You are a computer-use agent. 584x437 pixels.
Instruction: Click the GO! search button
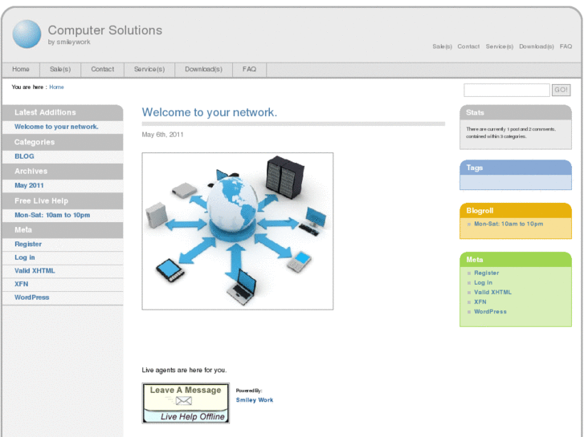pos(561,90)
